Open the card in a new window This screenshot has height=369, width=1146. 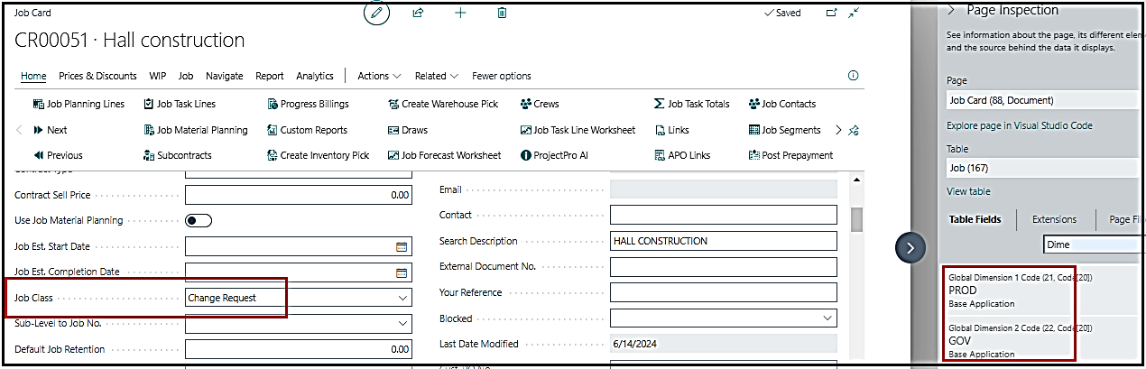coord(831,13)
